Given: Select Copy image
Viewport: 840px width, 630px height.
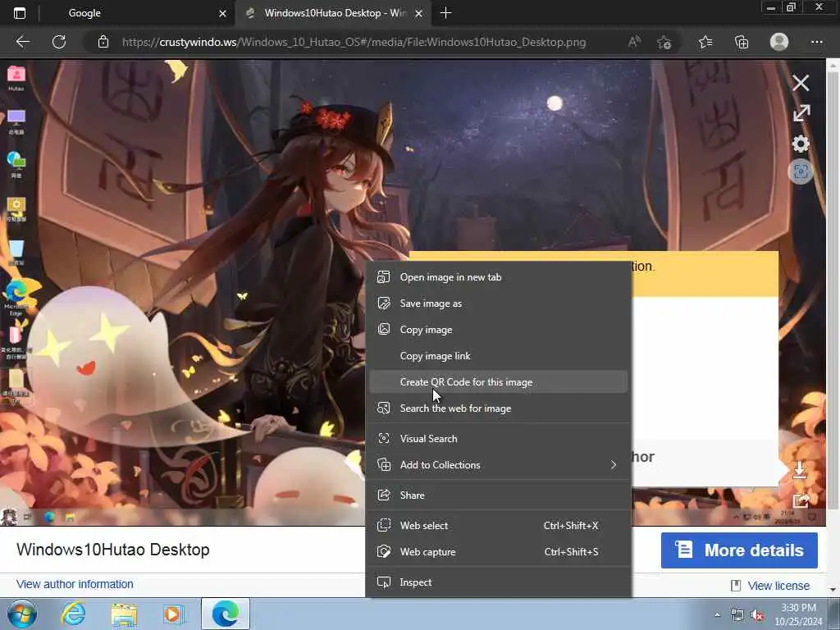Looking at the screenshot, I should [x=498, y=330].
